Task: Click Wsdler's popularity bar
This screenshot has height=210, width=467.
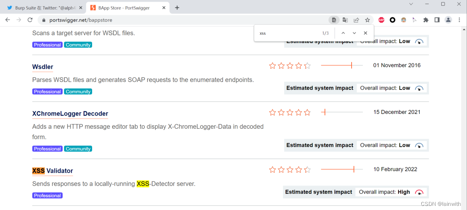Action: 342,65
